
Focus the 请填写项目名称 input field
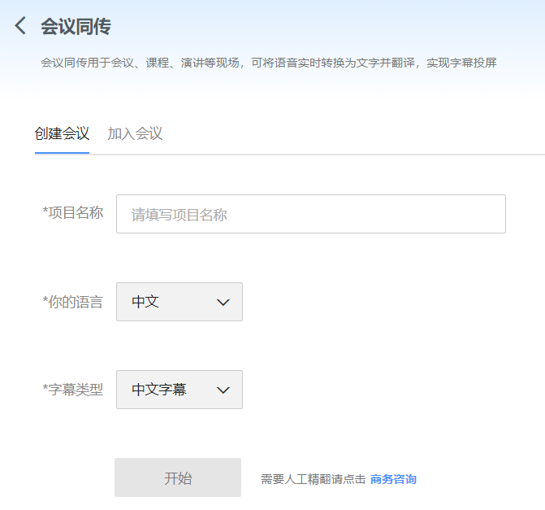[310, 214]
